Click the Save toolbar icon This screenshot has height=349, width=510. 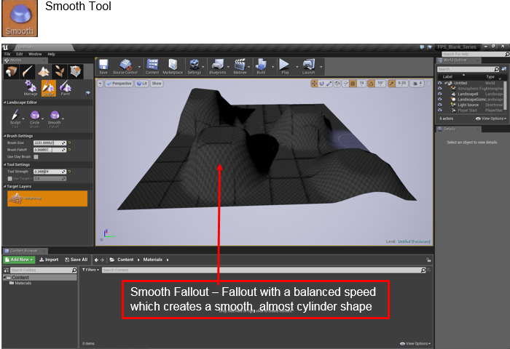[103, 67]
